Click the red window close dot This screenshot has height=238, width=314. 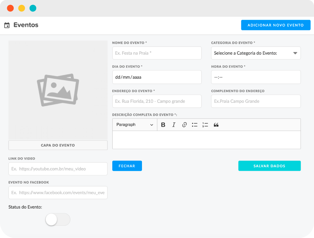[x=11, y=8]
